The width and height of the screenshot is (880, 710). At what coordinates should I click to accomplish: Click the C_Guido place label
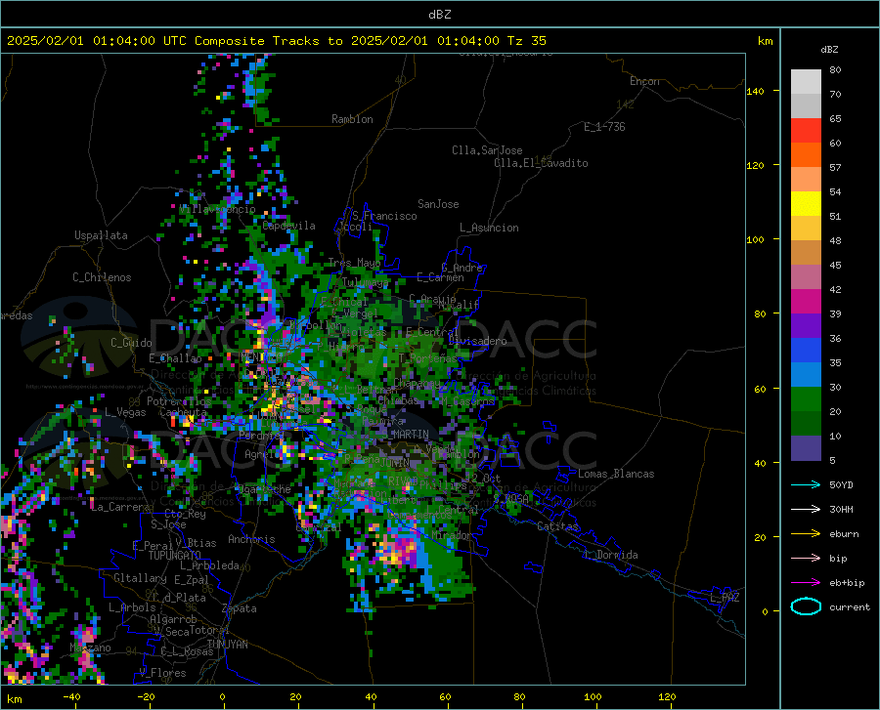pyautogui.click(x=131, y=343)
